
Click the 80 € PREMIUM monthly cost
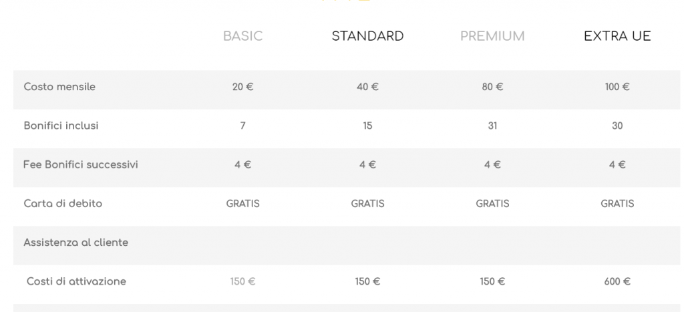[x=492, y=87]
